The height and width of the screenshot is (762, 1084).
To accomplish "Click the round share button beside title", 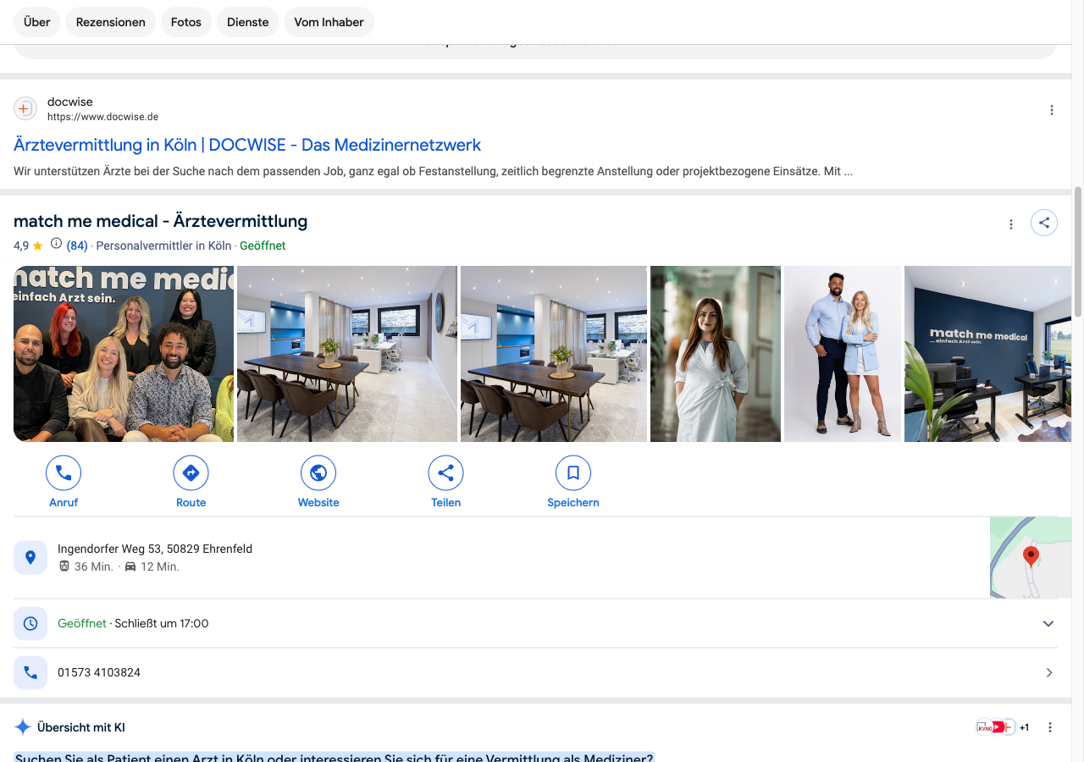I will pos(1044,223).
